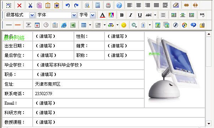Toggle Bold formatting
The width and height of the screenshot is (214, 128).
[122, 15]
